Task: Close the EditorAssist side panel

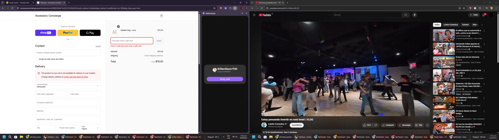Action: click(x=247, y=13)
